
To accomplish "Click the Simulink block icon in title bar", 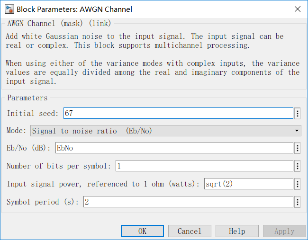I will 9,9.
